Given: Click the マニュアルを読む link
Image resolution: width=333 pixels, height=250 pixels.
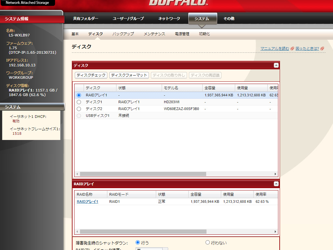Looking at the screenshot, I should pyautogui.click(x=274, y=49).
